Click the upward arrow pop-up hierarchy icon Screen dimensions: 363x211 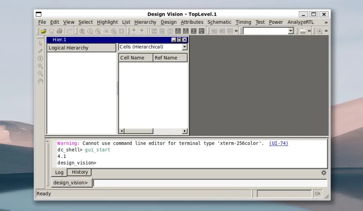142,31
